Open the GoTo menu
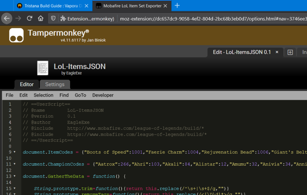307x195 pixels. click(x=80, y=95)
